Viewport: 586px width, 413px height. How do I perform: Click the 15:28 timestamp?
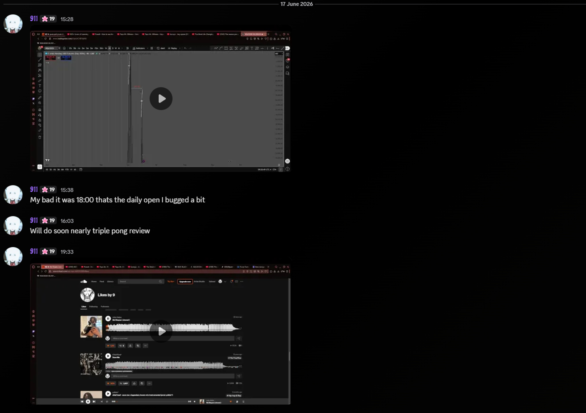[x=67, y=19]
